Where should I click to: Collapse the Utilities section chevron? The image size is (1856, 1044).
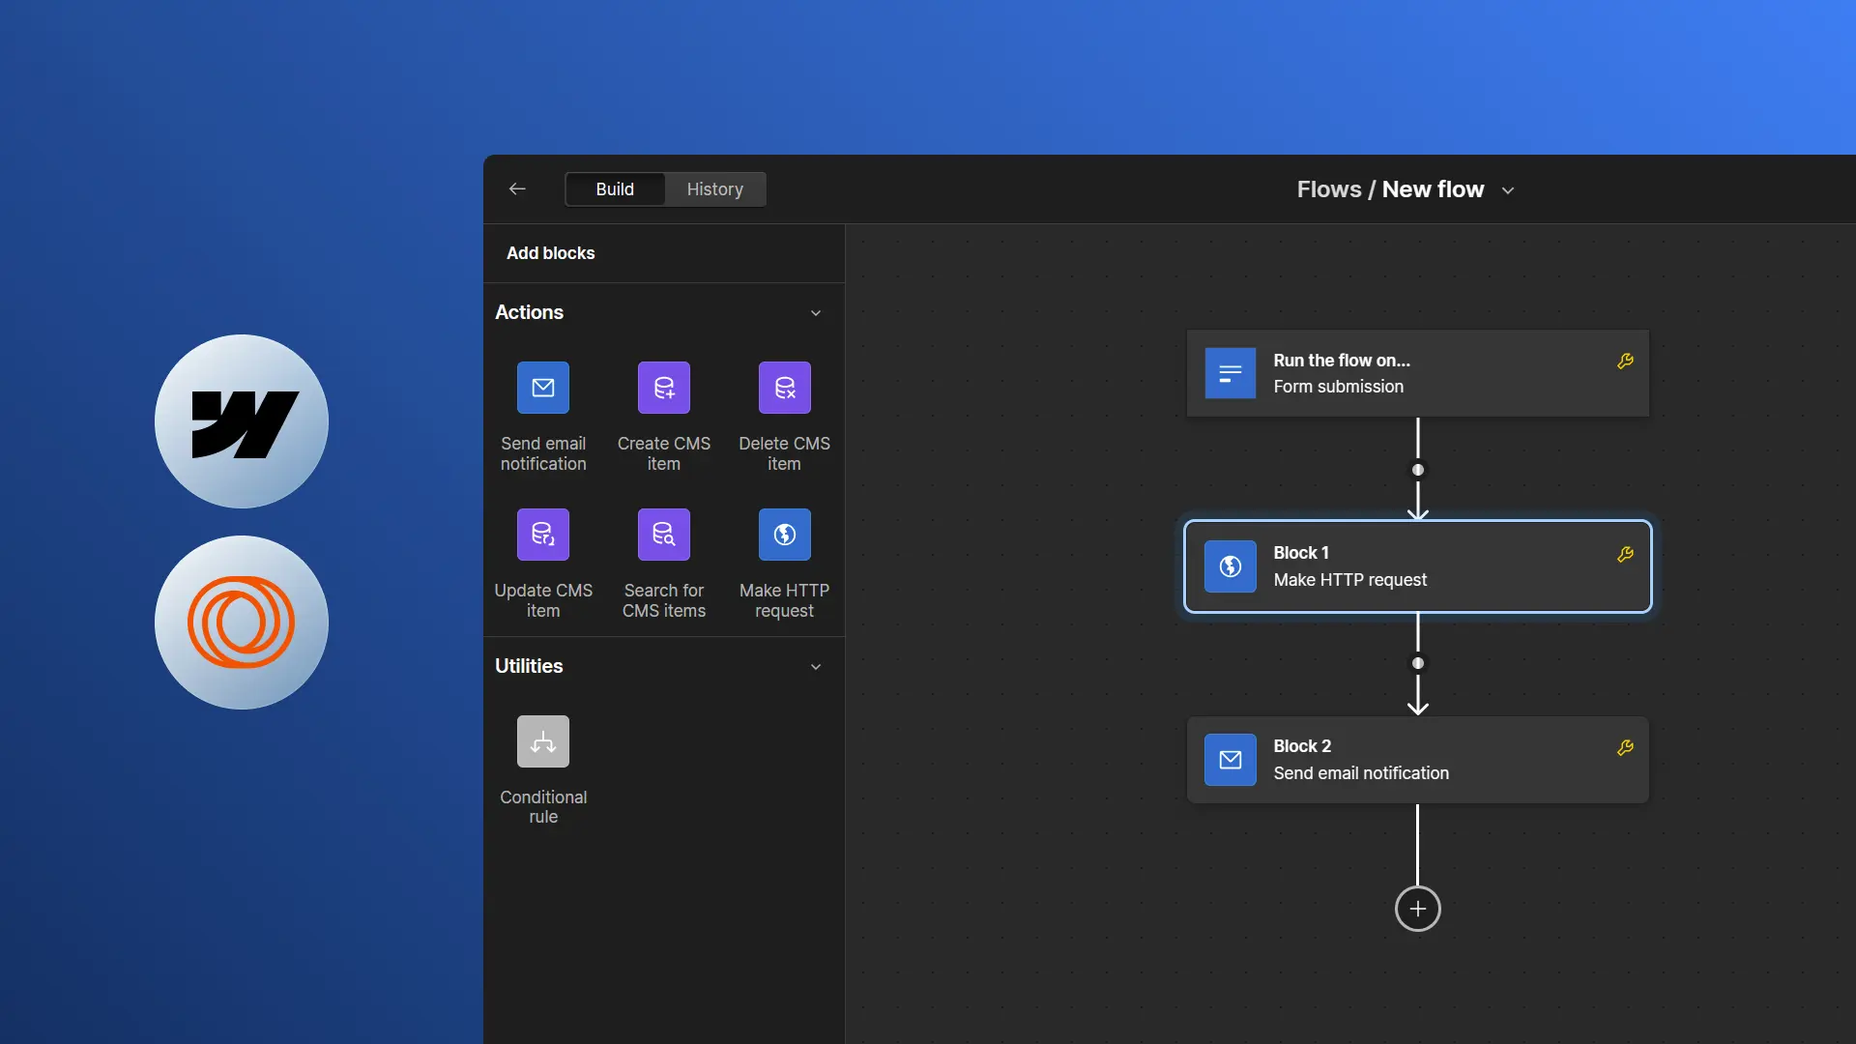[x=816, y=667]
